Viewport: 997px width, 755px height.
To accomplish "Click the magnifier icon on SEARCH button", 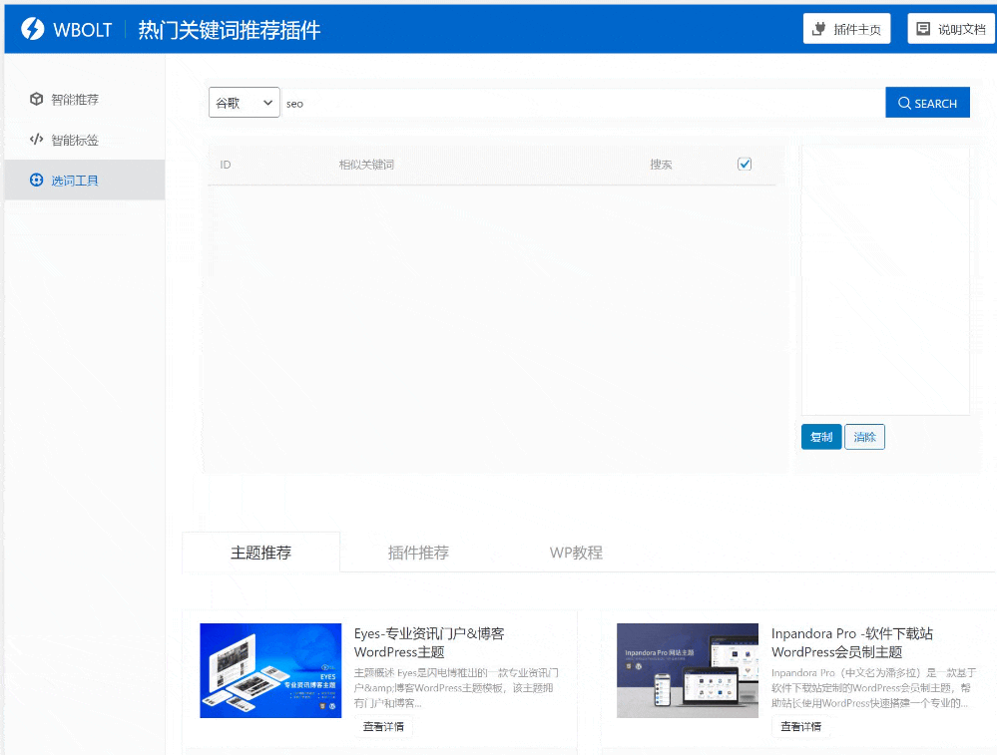I will pos(903,102).
